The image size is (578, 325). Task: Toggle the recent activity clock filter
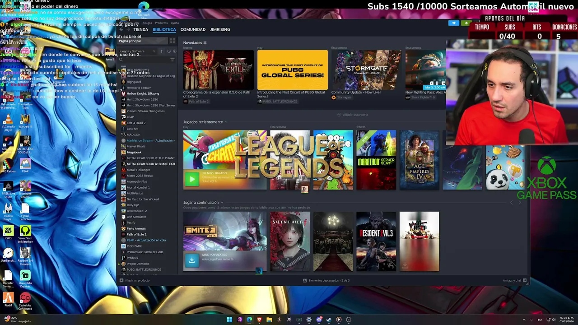[169, 51]
